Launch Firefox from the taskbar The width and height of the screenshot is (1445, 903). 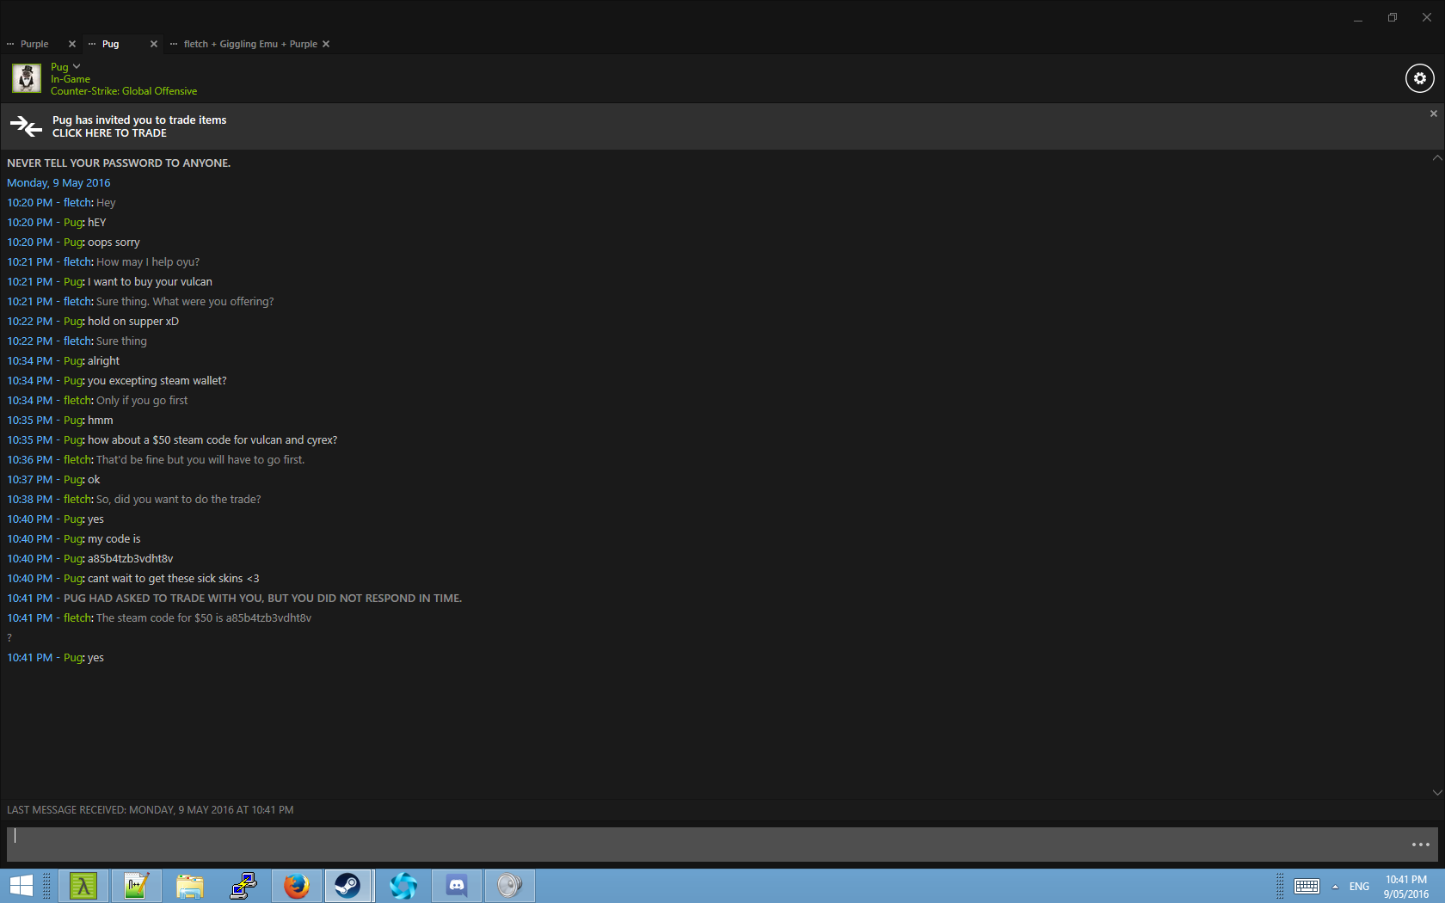297,886
